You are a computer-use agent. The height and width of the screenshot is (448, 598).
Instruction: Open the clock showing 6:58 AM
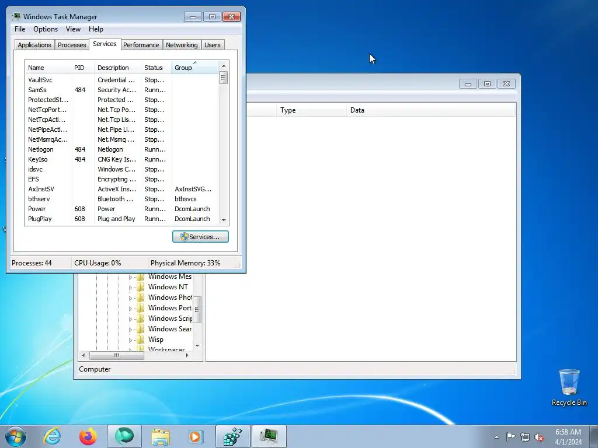(x=568, y=437)
